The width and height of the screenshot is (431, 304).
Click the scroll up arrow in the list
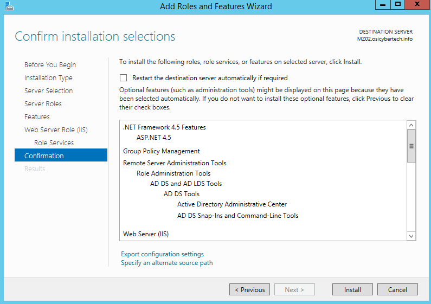[411, 125]
